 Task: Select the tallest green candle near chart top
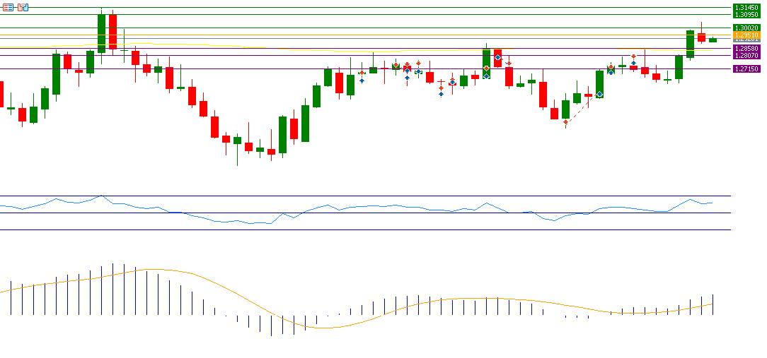click(101, 32)
